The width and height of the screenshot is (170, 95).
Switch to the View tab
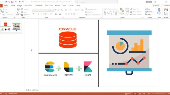click(x=64, y=6)
